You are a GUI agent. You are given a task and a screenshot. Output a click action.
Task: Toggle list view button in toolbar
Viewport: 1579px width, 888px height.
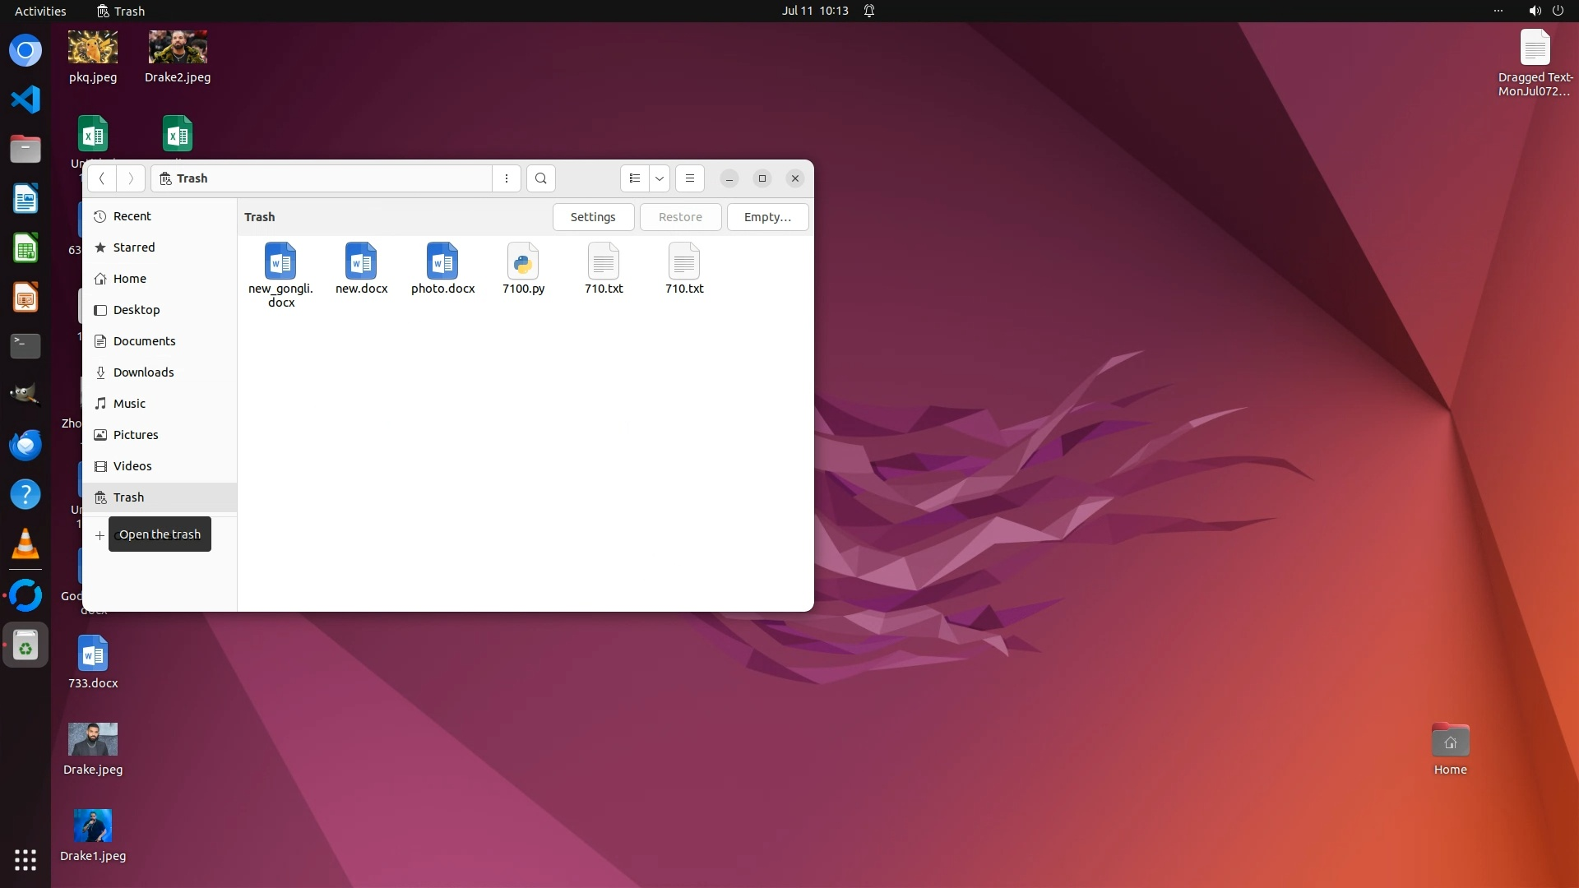634,178
